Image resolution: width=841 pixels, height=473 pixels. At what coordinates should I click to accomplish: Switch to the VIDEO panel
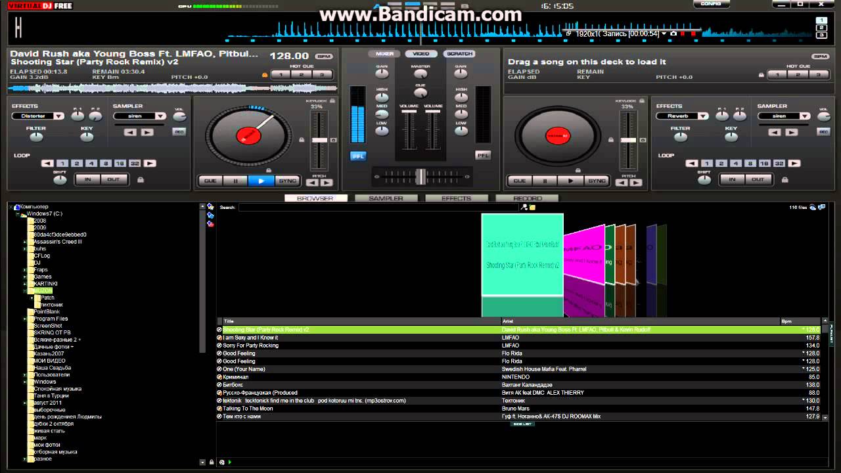point(421,54)
